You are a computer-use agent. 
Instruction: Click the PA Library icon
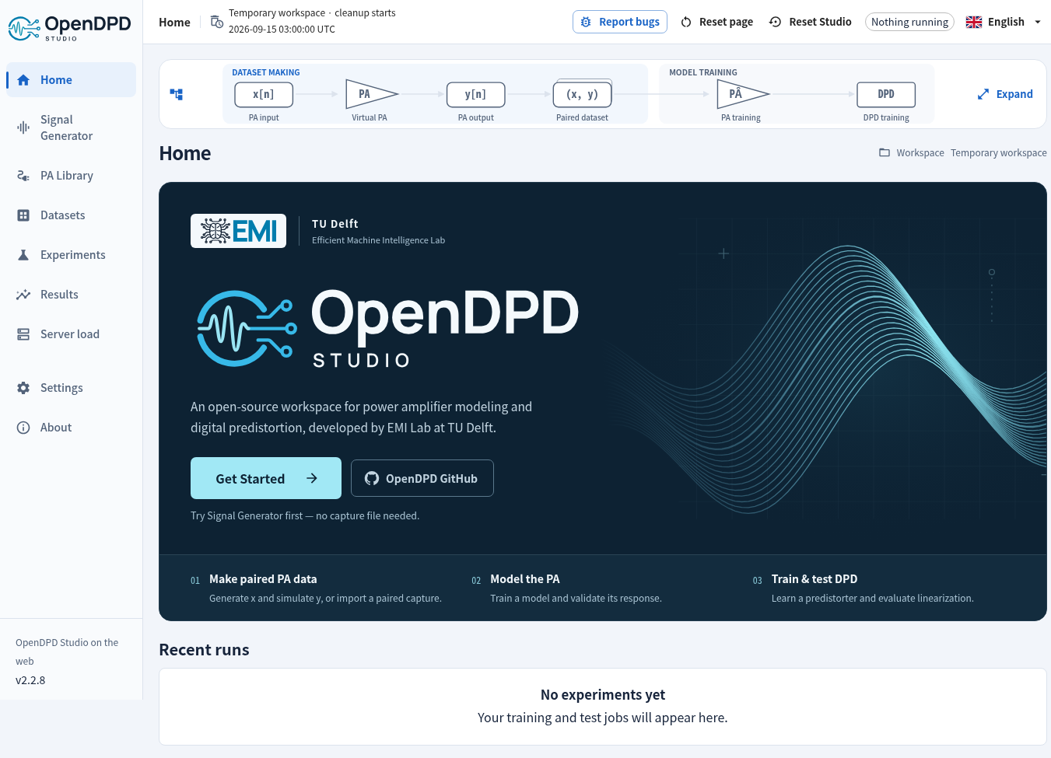pos(23,176)
